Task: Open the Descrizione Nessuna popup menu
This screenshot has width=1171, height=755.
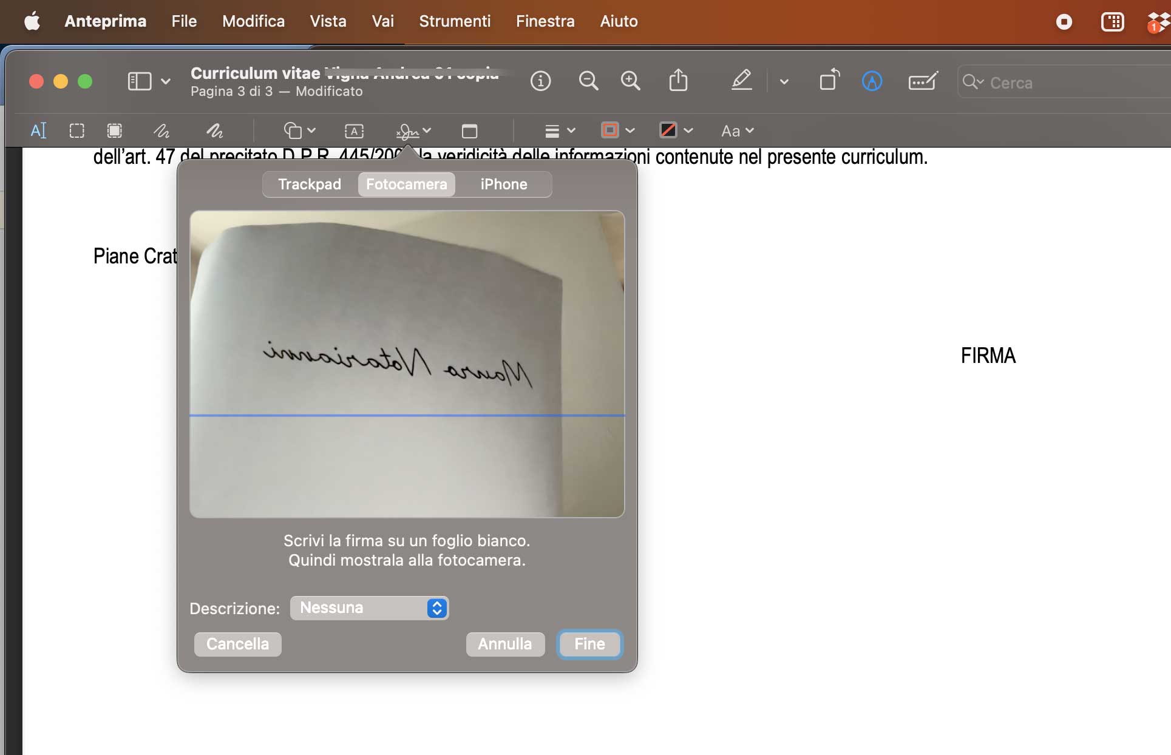Action: (x=369, y=608)
